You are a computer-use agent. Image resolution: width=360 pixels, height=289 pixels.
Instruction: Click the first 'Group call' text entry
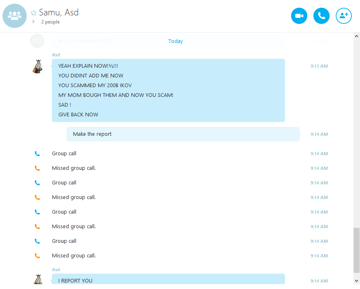tap(64, 154)
